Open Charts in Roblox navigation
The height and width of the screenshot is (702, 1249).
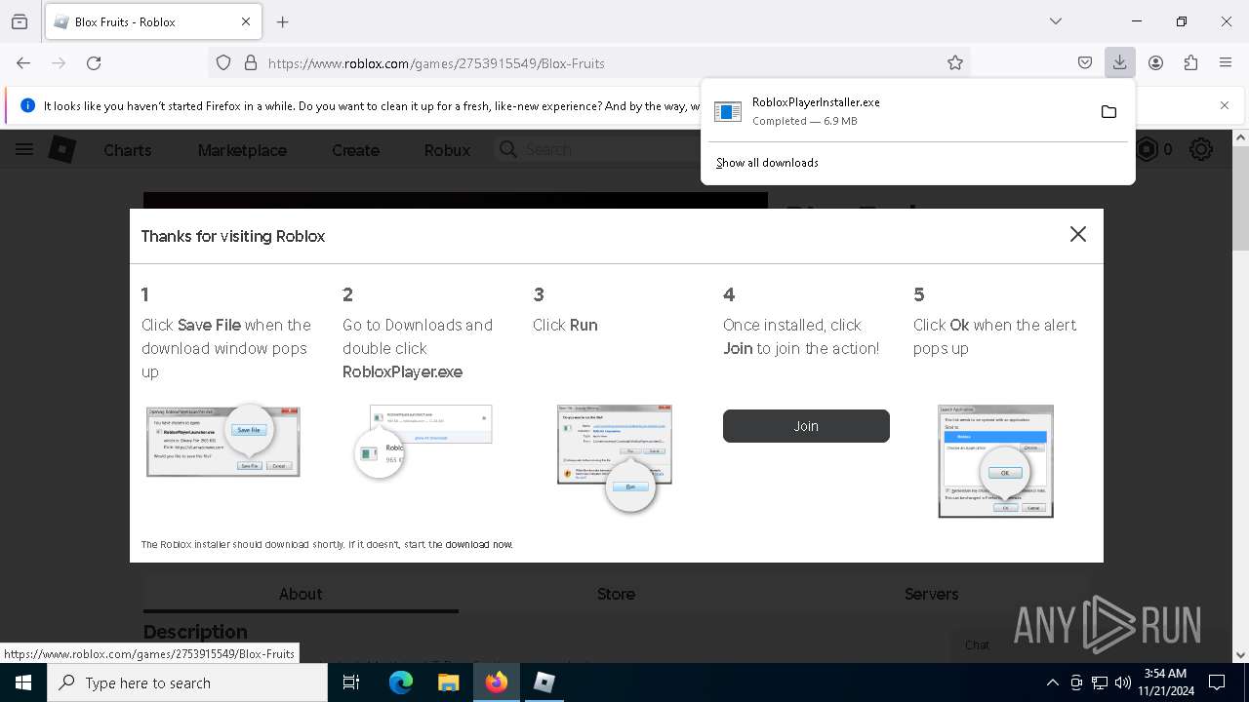(x=127, y=150)
